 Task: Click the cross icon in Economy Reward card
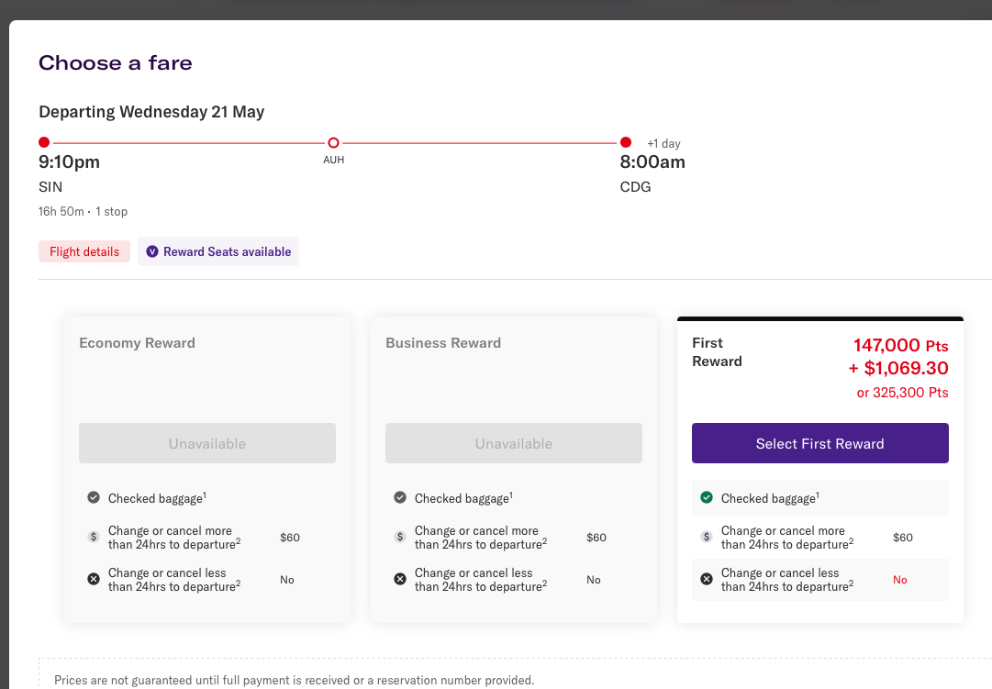94,579
